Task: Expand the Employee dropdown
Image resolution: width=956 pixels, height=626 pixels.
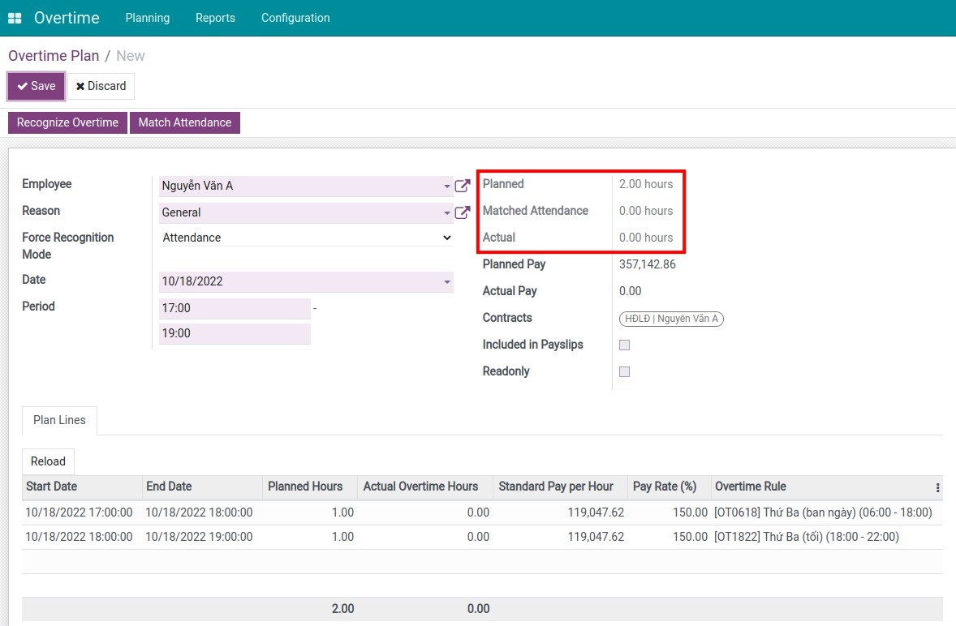Action: tap(445, 187)
